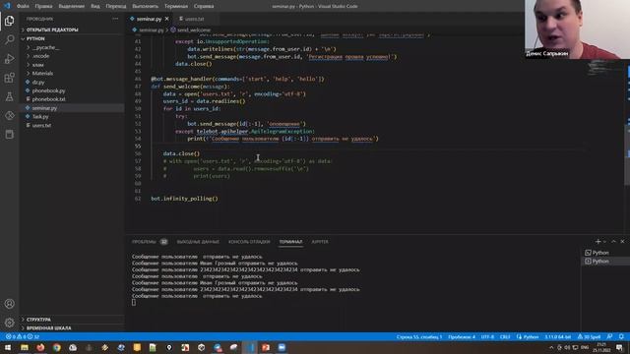Click the feedback icon in the status bar

(609, 336)
